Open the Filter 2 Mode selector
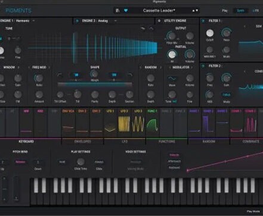Image resolution: width=263 pixels, height=216 pixels. tap(227, 95)
